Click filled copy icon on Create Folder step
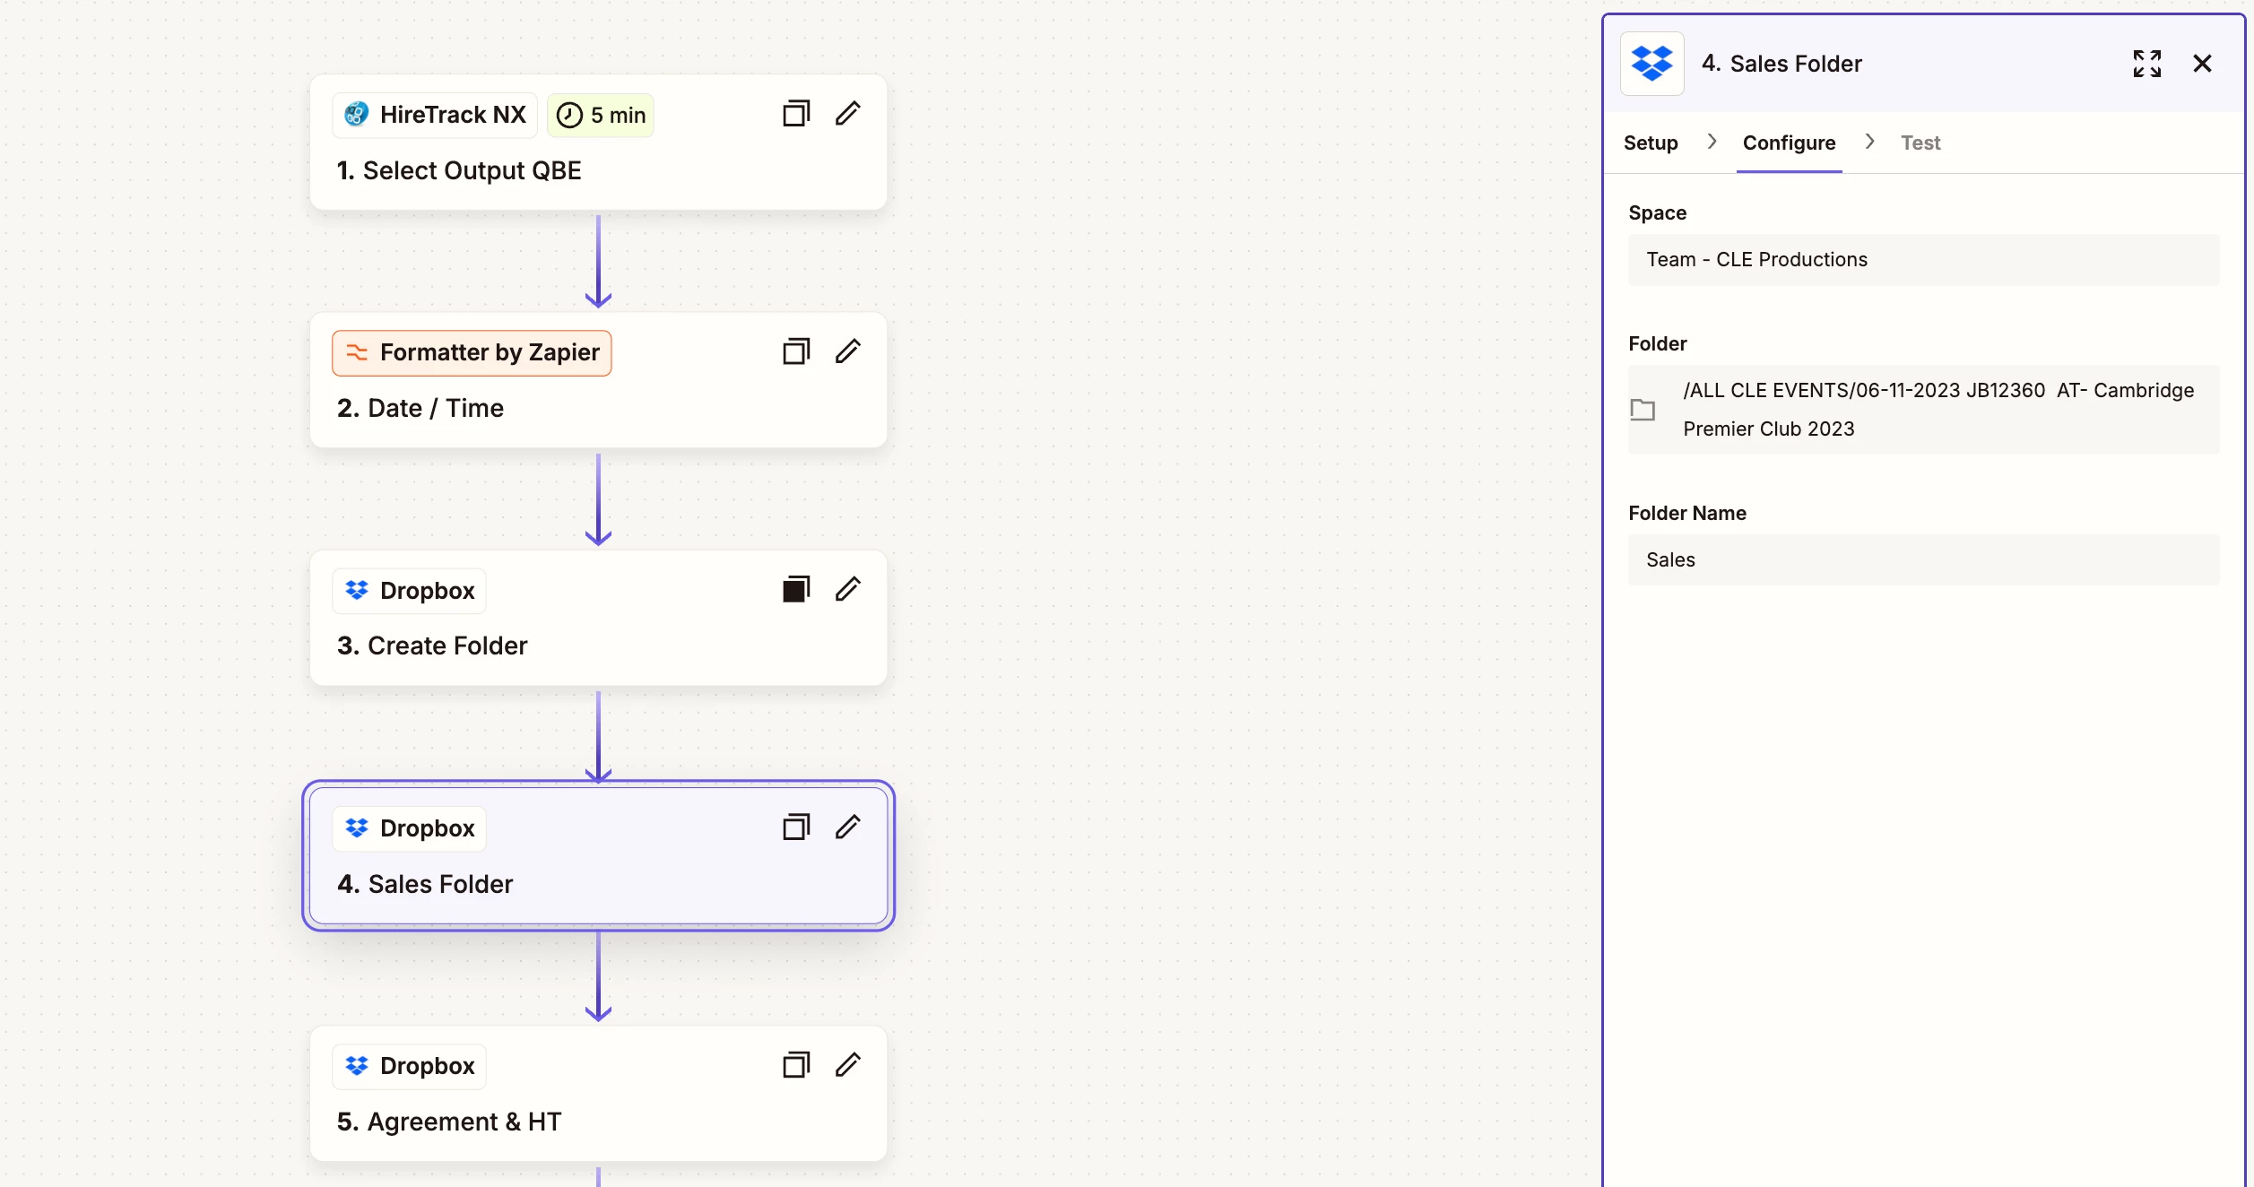Viewport: 2254px width, 1187px height. pos(795,589)
